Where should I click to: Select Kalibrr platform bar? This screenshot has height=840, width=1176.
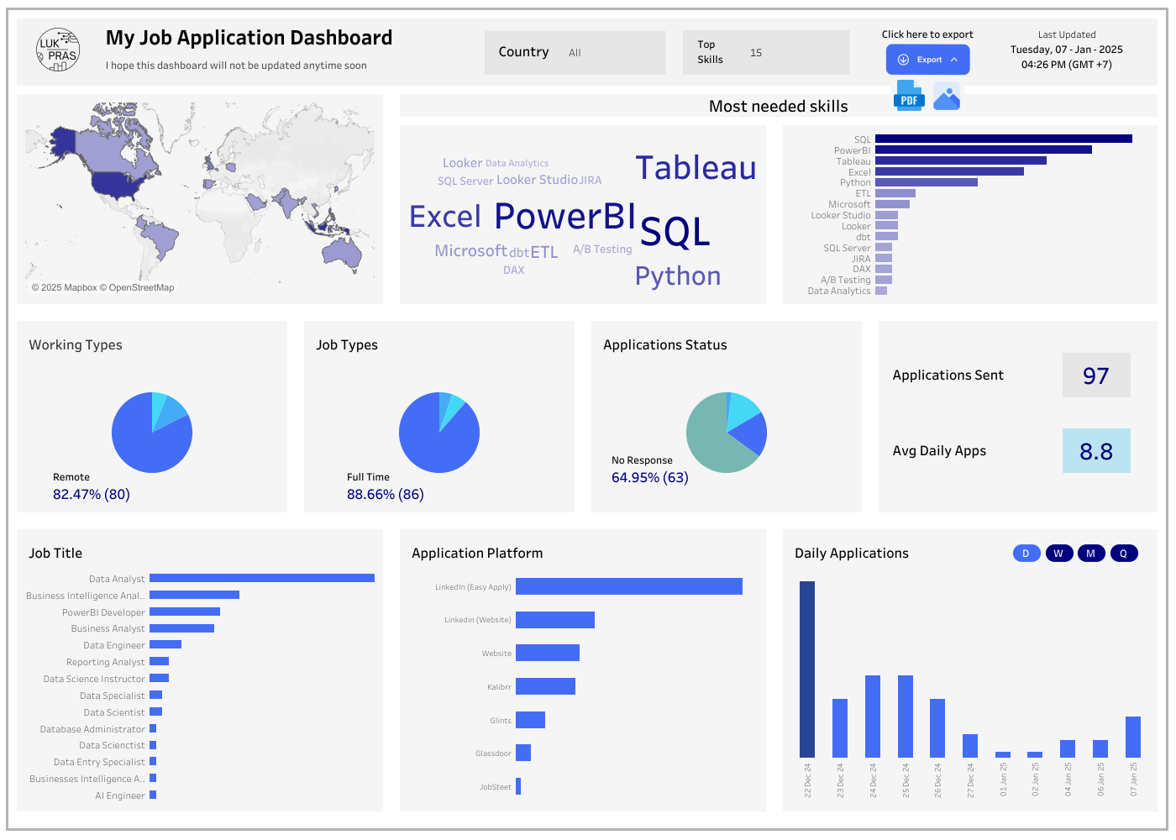545,686
